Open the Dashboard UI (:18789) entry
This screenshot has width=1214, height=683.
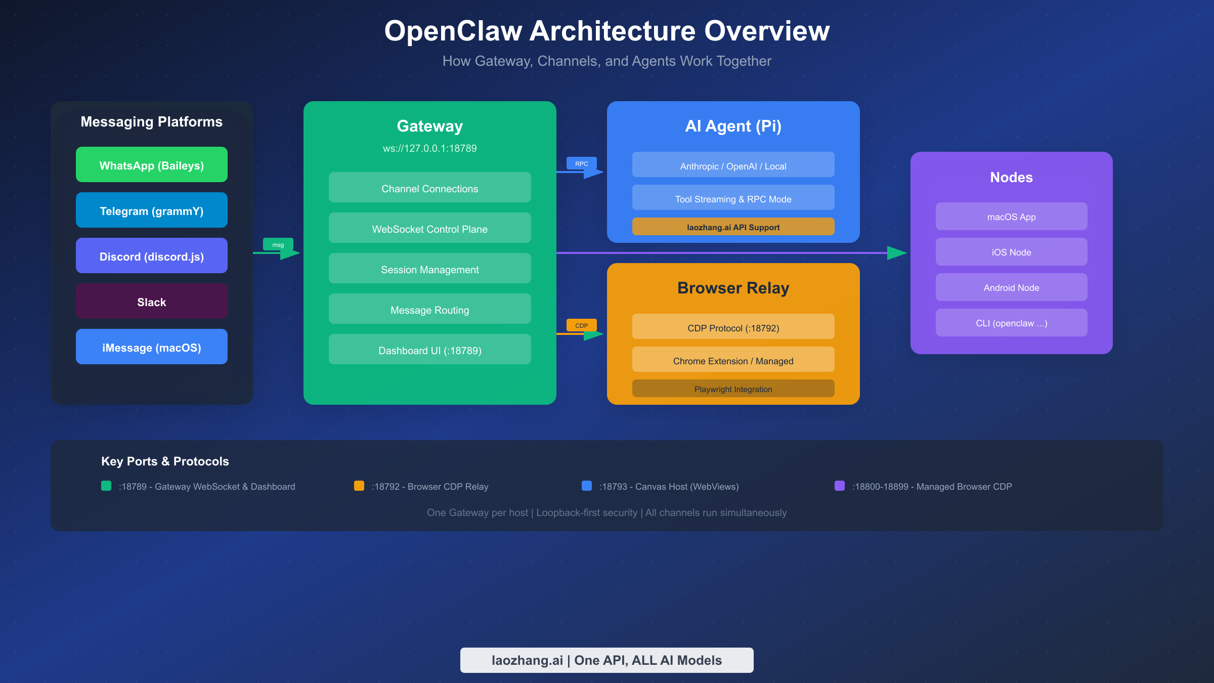point(429,350)
